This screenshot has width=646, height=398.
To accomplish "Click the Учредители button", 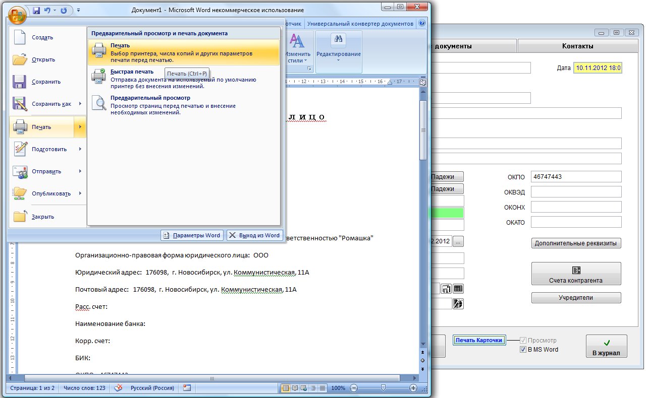I will pyautogui.click(x=576, y=298).
